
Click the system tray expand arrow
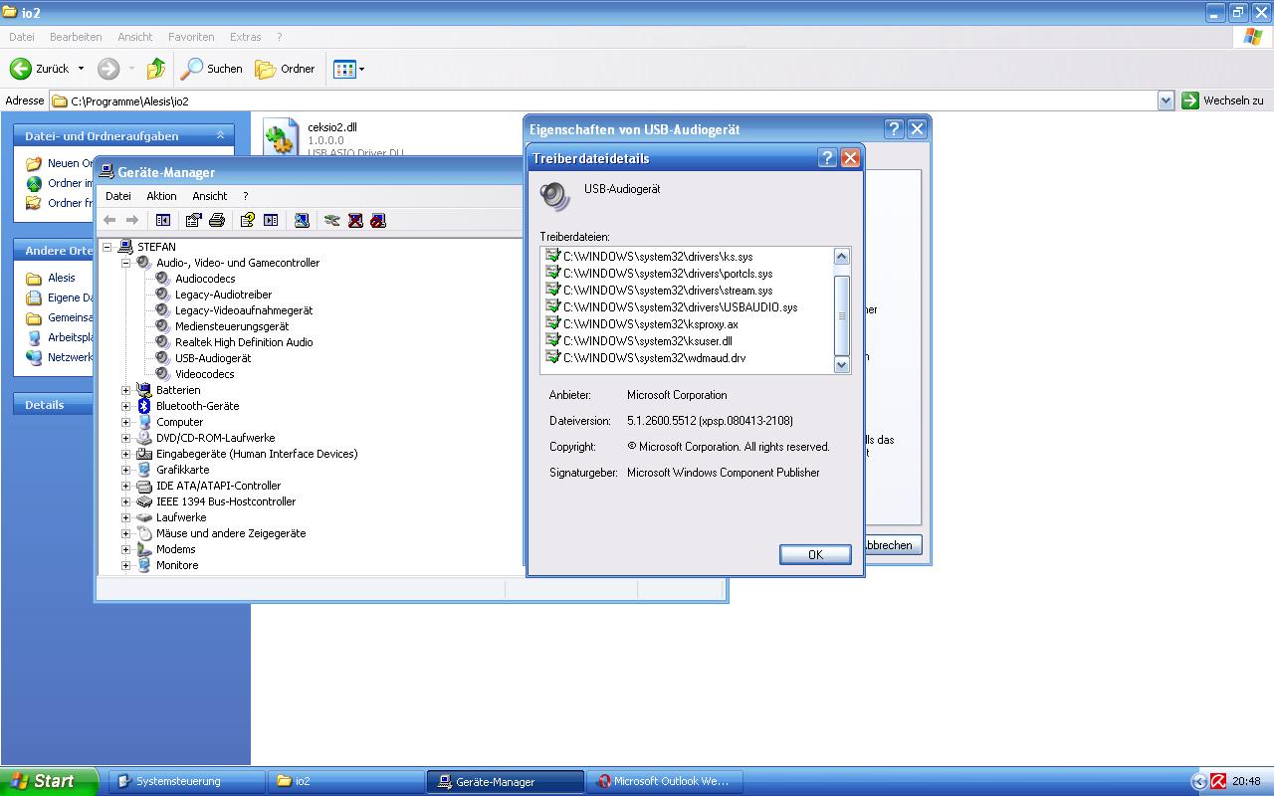point(1199,781)
